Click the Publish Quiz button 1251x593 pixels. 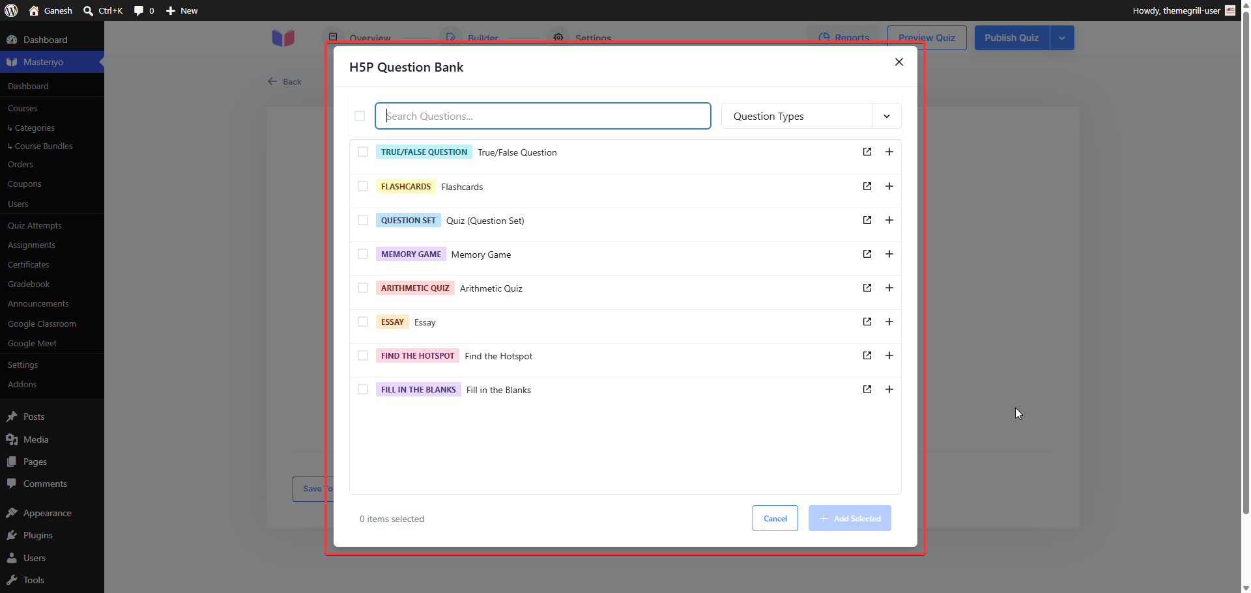pyautogui.click(x=1012, y=38)
